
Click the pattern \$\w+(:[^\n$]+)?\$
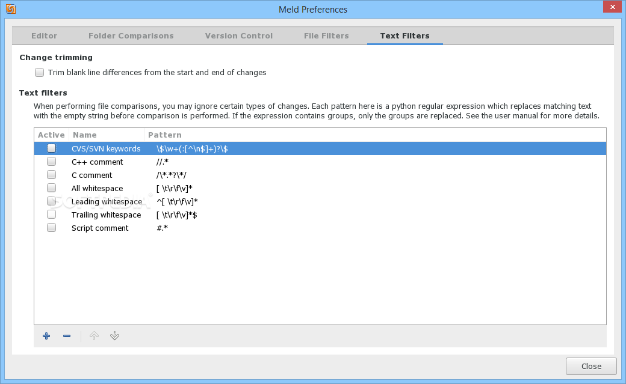point(192,149)
